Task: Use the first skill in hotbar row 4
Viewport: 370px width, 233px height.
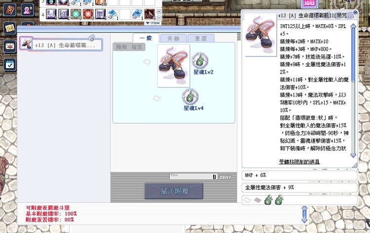Action: point(51,14)
